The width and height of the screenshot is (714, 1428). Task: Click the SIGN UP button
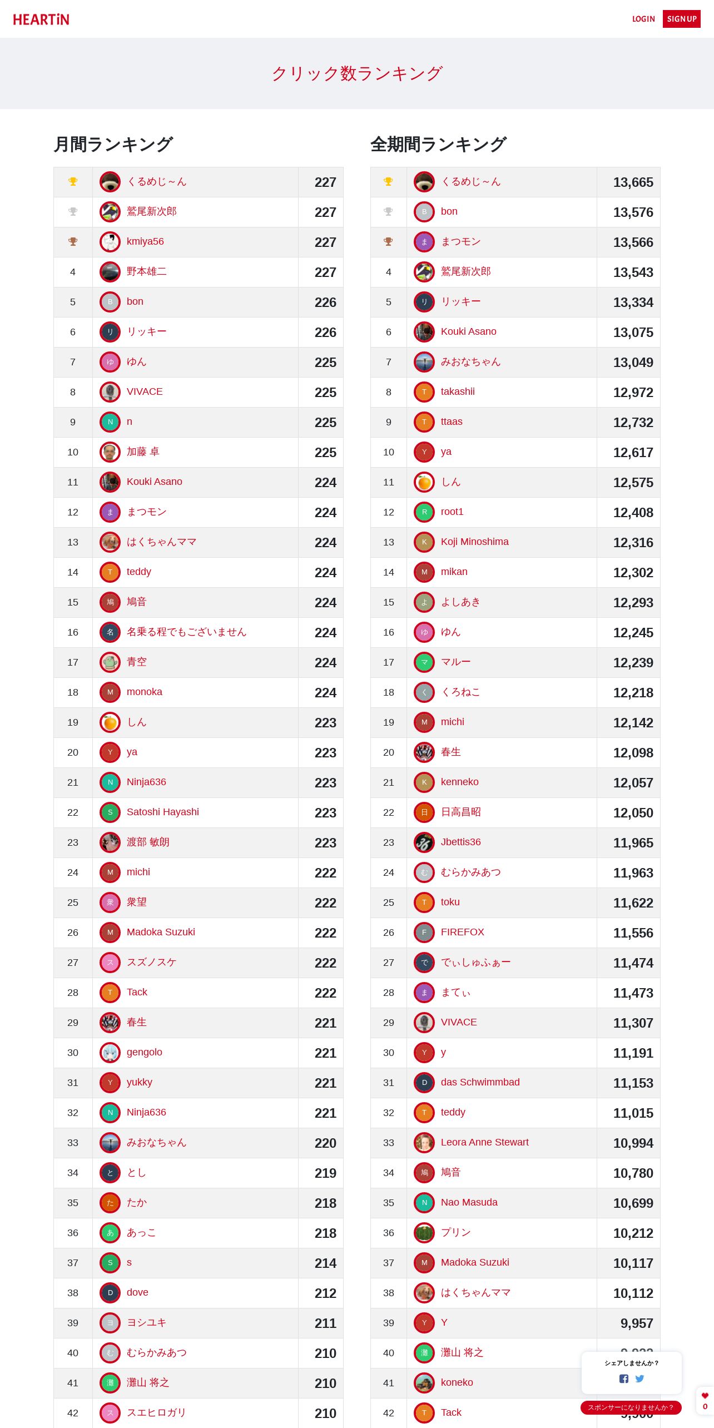682,19
